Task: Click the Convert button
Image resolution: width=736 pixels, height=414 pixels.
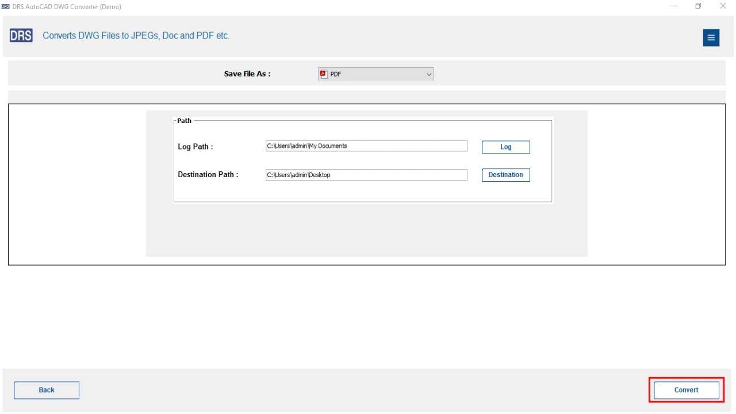Action: point(687,390)
